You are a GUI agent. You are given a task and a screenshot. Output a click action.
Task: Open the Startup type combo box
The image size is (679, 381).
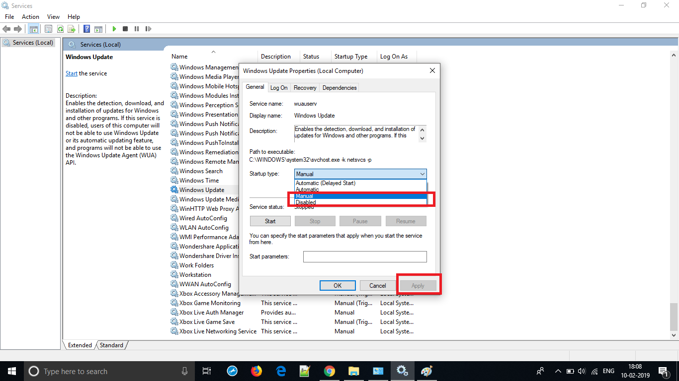pyautogui.click(x=360, y=174)
